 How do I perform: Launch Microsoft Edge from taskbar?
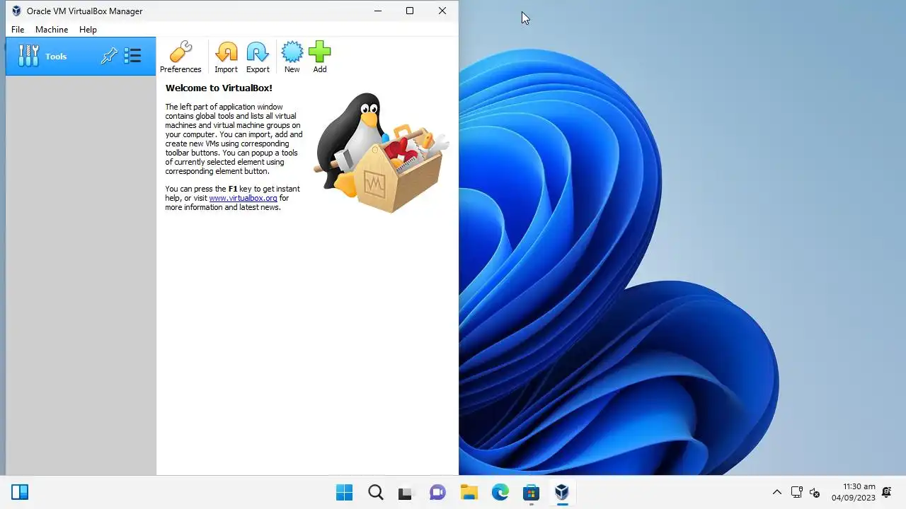500,493
